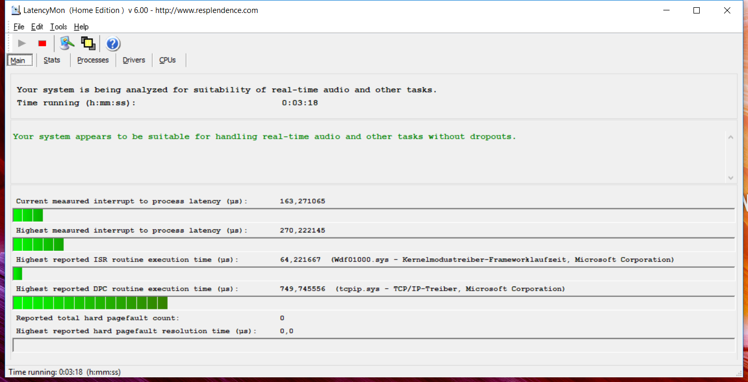The image size is (748, 382).
Task: Click the Wdf01000.sys driver description
Action: pos(502,260)
